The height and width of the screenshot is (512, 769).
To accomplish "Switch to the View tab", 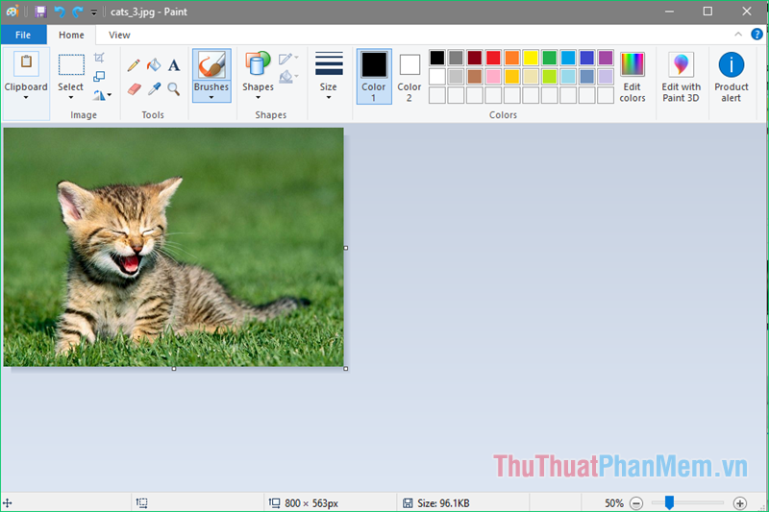I will point(119,35).
